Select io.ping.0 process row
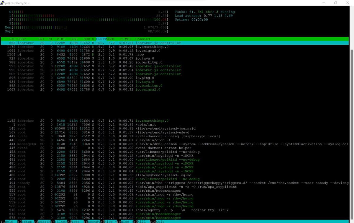This screenshot has width=354, height=223. tap(175, 78)
